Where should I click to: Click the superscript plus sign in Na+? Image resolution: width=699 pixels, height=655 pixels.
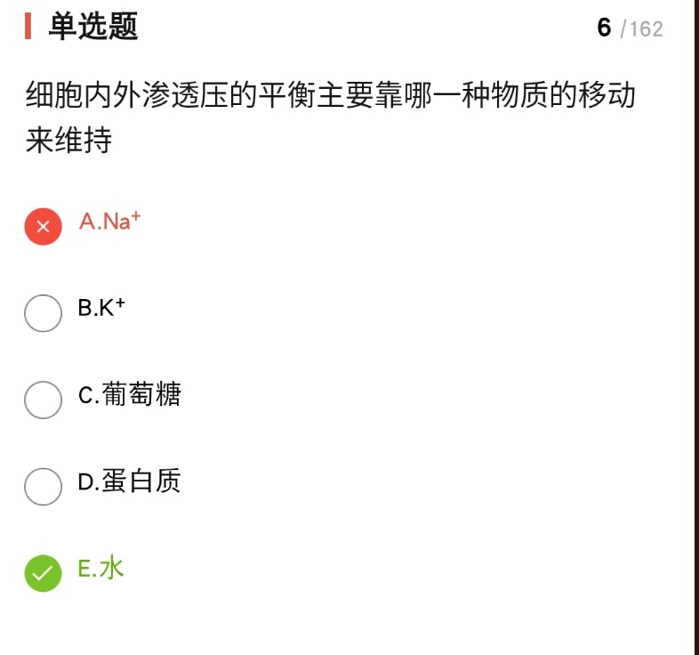(x=135, y=215)
